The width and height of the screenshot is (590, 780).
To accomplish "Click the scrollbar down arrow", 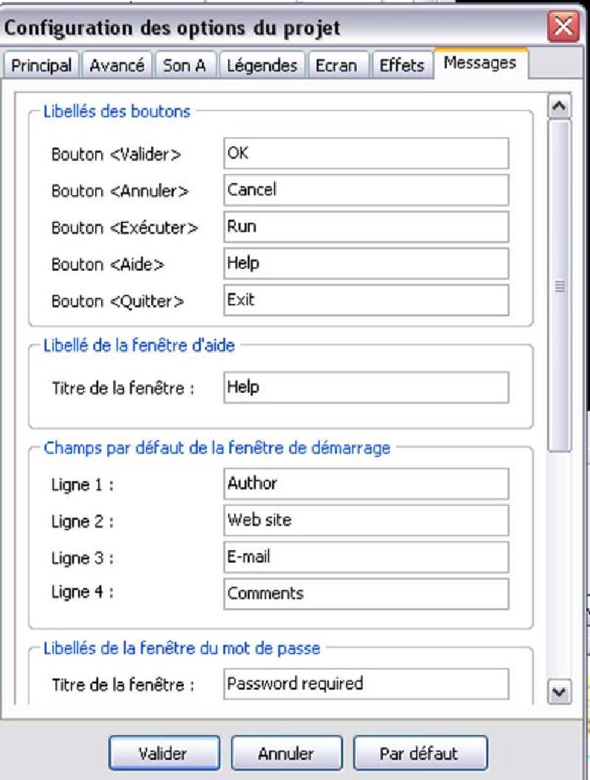I will pyautogui.click(x=559, y=692).
